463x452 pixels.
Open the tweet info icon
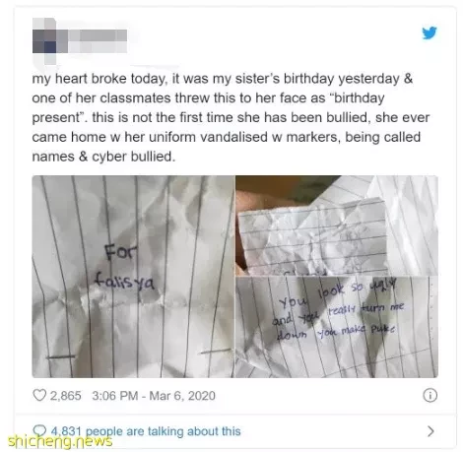click(x=430, y=395)
